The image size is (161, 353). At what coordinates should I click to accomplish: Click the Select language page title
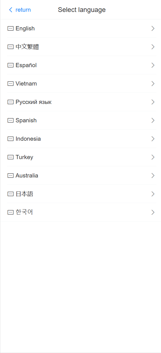82,10
